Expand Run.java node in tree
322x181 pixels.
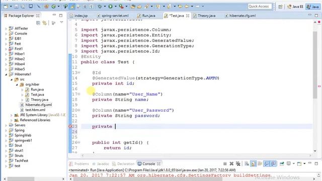pos(22,89)
